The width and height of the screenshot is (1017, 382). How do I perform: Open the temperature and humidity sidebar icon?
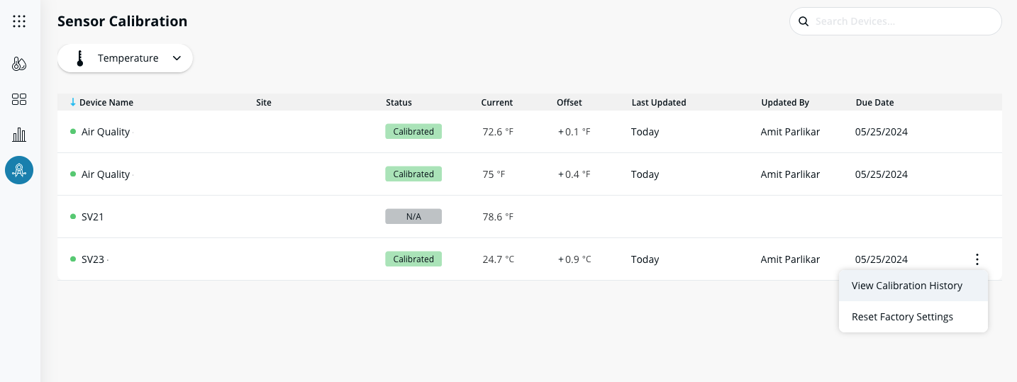pos(19,64)
